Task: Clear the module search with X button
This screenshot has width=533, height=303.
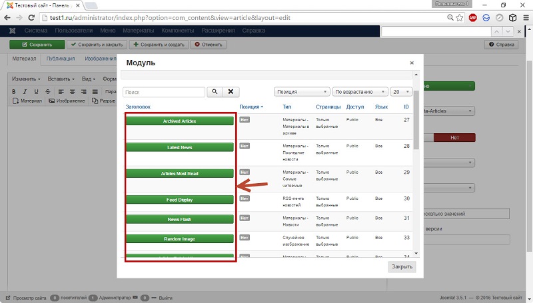Action: point(231,92)
